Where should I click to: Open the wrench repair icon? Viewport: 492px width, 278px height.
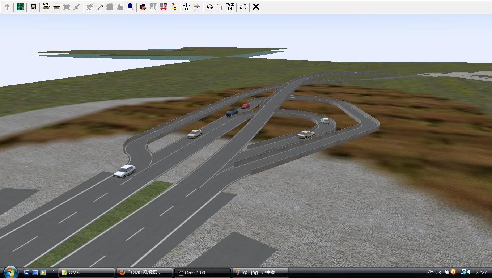pyautogui.click(x=100, y=7)
